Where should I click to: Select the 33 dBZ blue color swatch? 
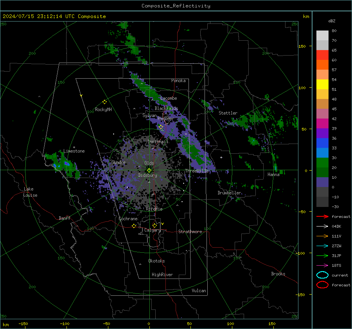322,143
